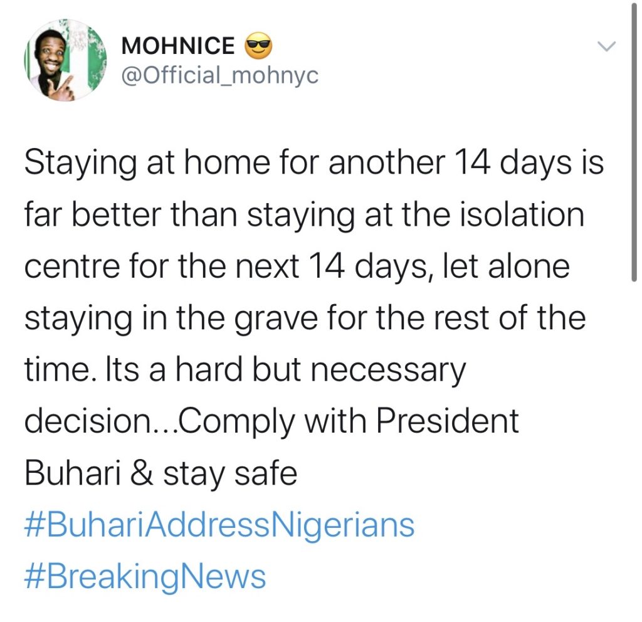Open the #BuhariAddressNigerians hashtag
Screen dimensions: 642x622
pyautogui.click(x=219, y=524)
